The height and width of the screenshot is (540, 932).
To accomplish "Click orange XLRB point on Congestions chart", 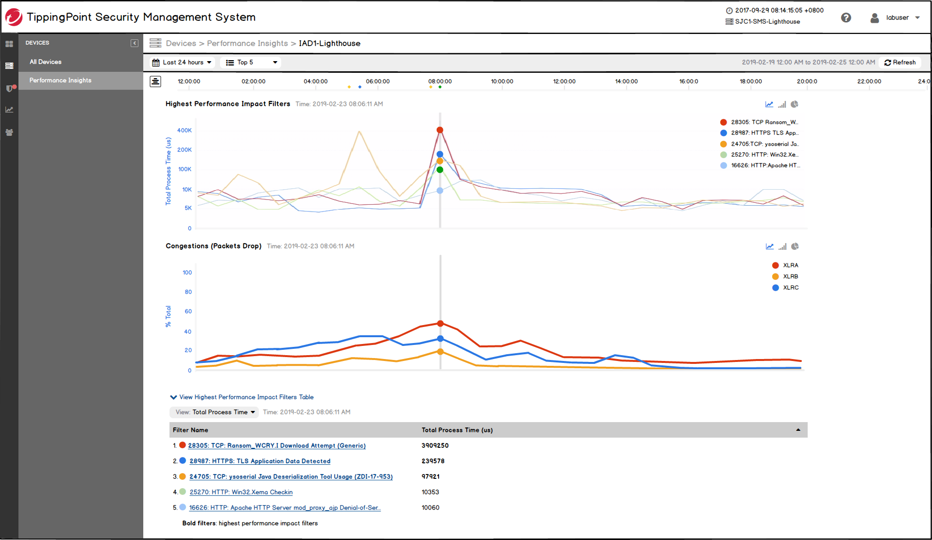I will point(441,352).
